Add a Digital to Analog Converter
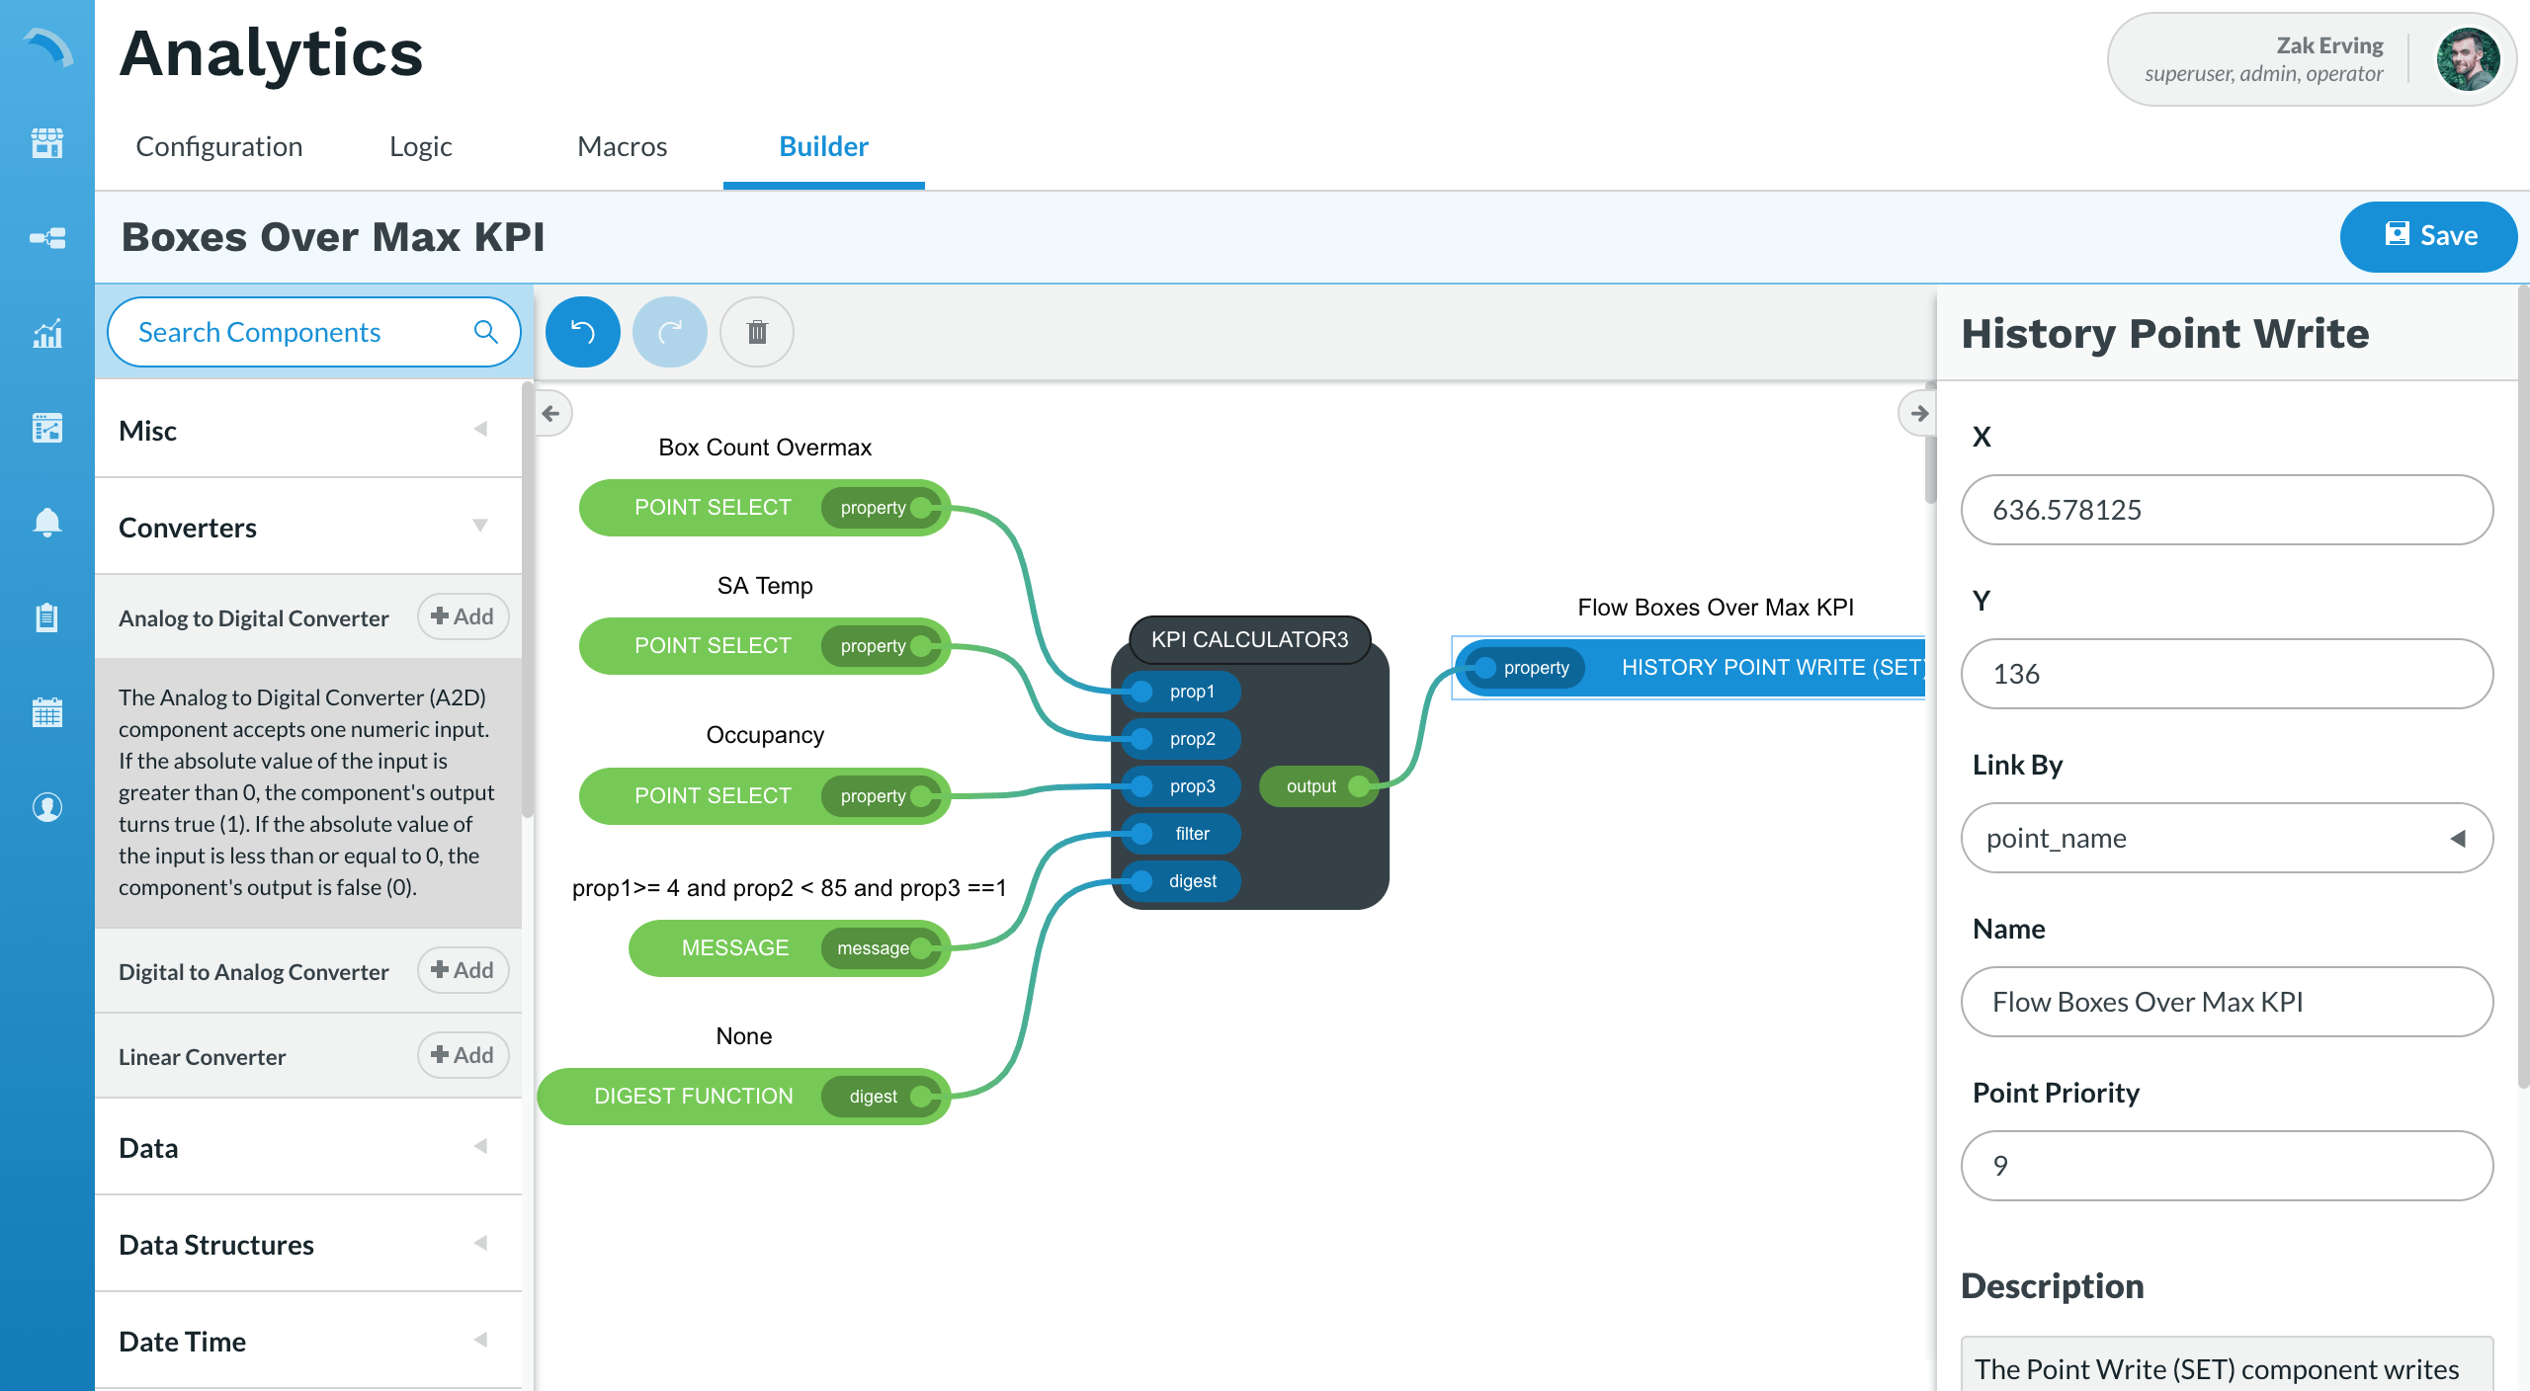The height and width of the screenshot is (1391, 2530). coord(463,970)
